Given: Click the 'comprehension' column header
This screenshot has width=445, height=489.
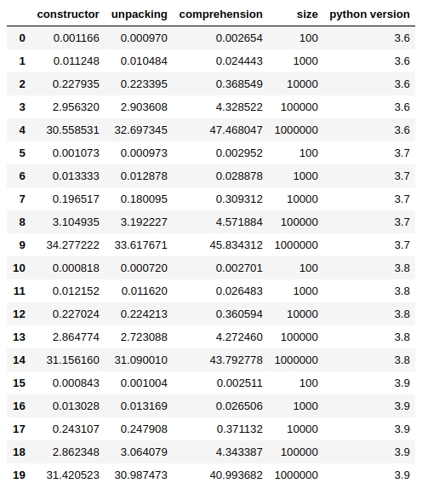Looking at the screenshot, I should [220, 14].
